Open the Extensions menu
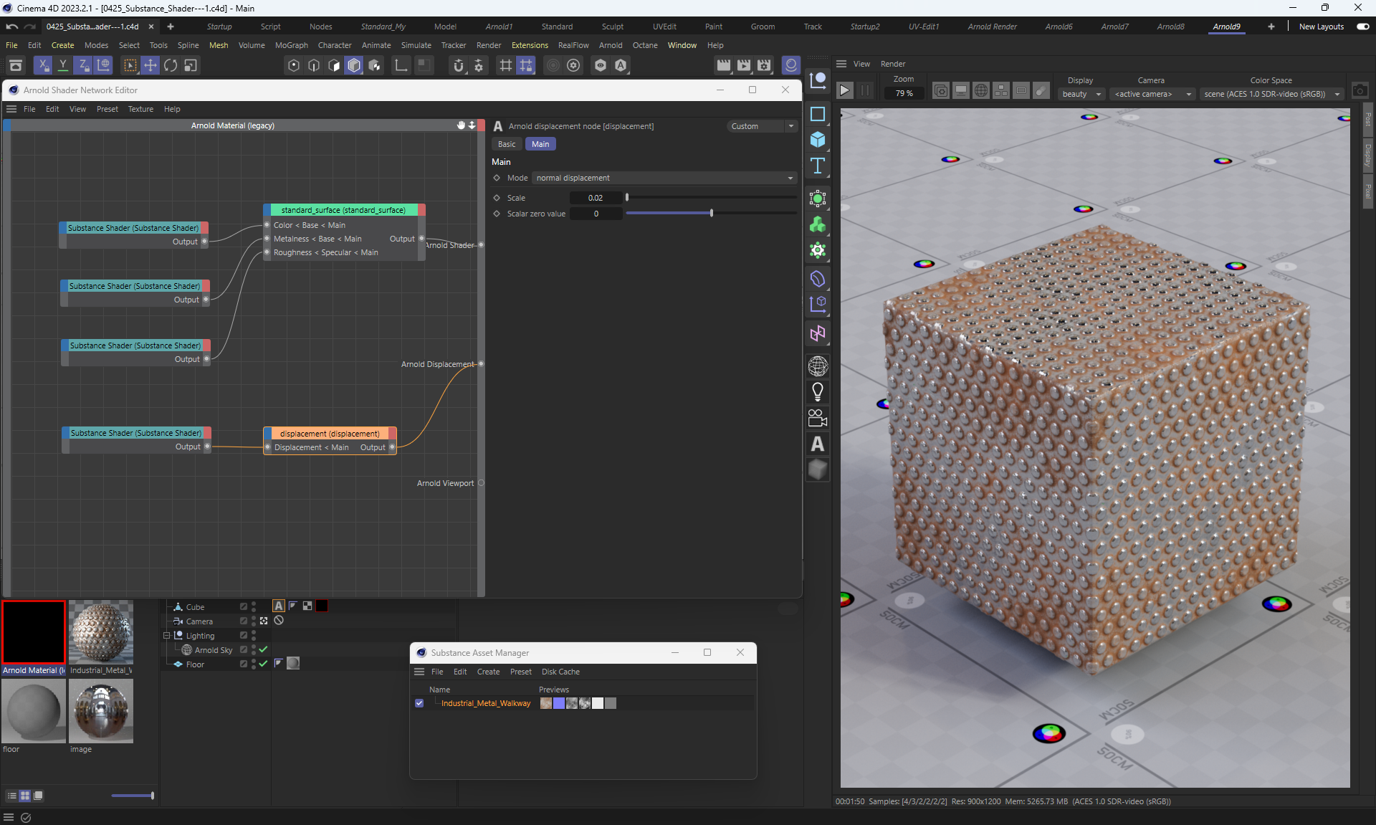 529,45
